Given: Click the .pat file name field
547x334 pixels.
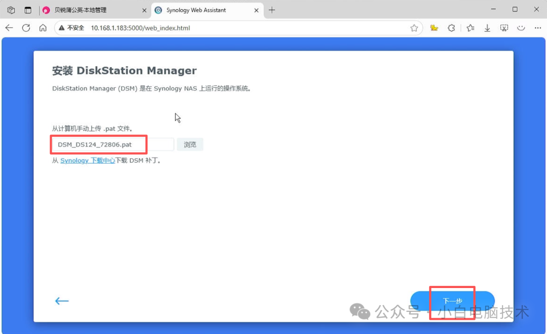Looking at the screenshot, I should click(112, 145).
